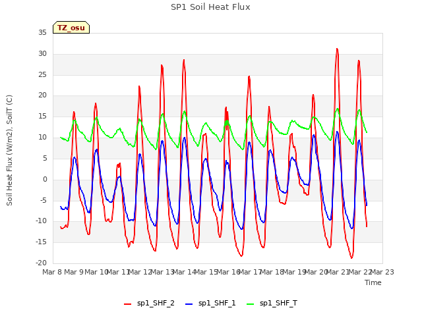Click the Mar 9 x-axis tick label
Image resolution: width=422 pixels, height=316 pixels.
point(74,272)
